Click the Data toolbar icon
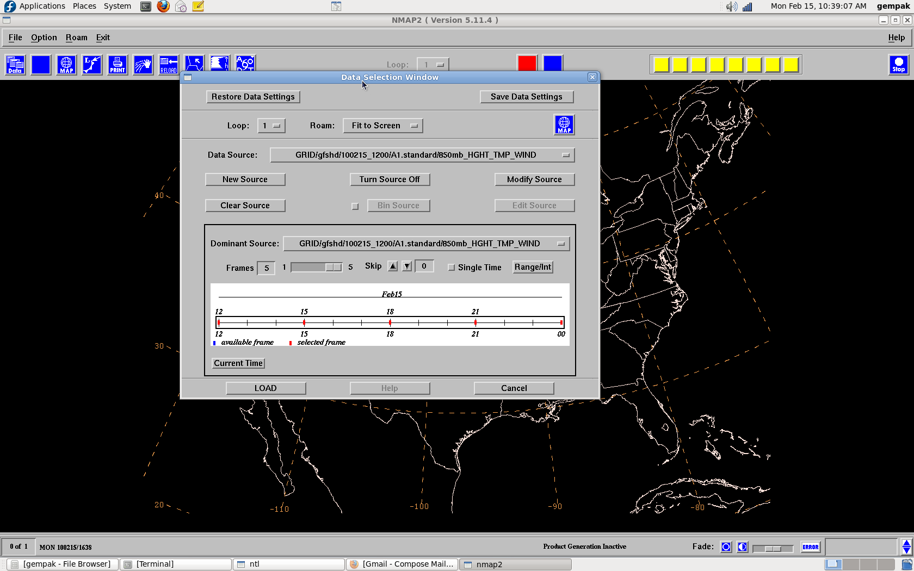Viewport: 914px width, 571px height. [15, 65]
